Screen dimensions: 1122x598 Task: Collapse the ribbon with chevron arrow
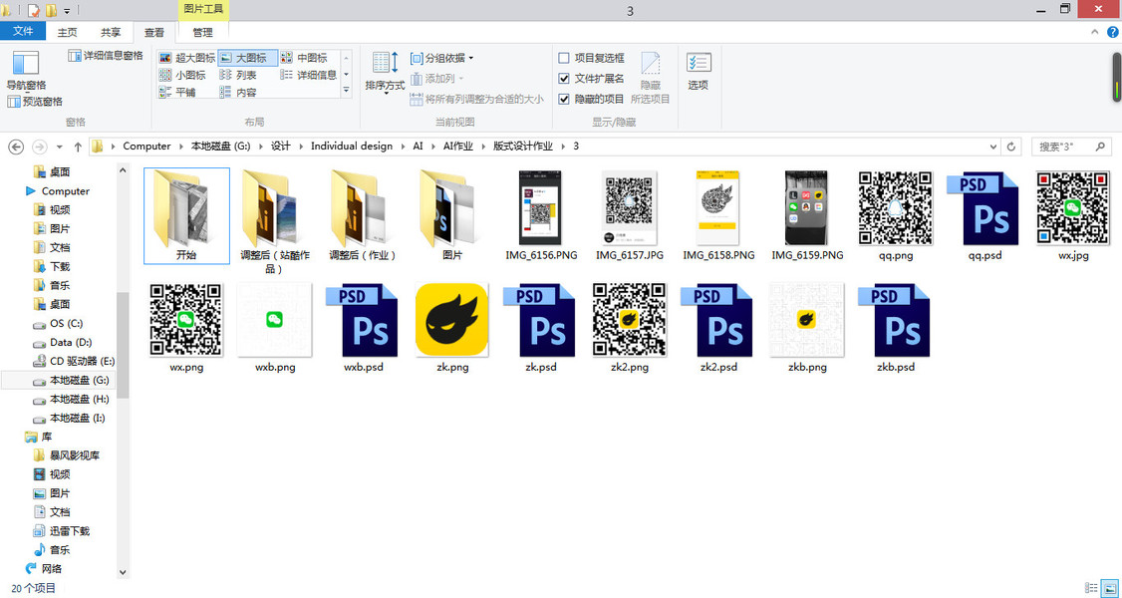point(1095,32)
